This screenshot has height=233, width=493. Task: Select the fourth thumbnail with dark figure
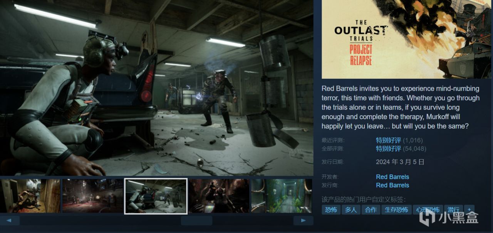pos(218,196)
